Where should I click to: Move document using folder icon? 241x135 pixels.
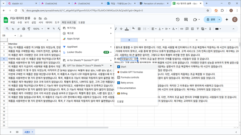pos(40,19)
